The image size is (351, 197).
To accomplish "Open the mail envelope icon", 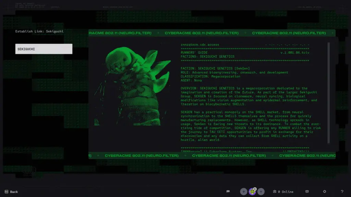I will point(307,192).
